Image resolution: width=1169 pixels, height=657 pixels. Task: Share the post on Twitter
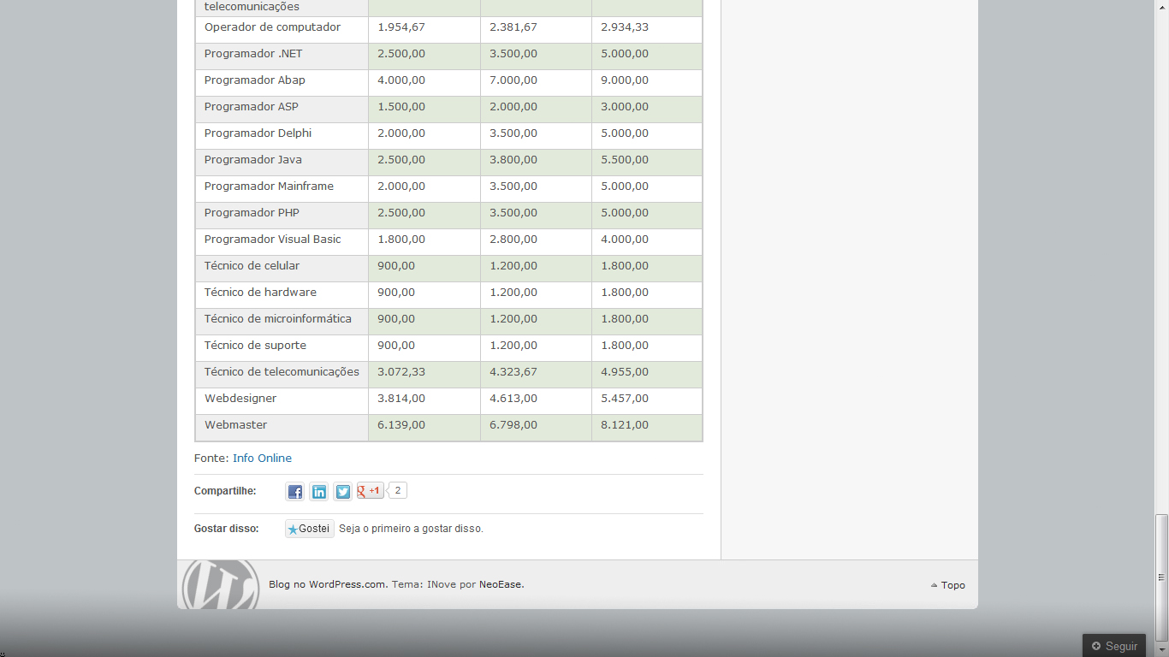(343, 492)
